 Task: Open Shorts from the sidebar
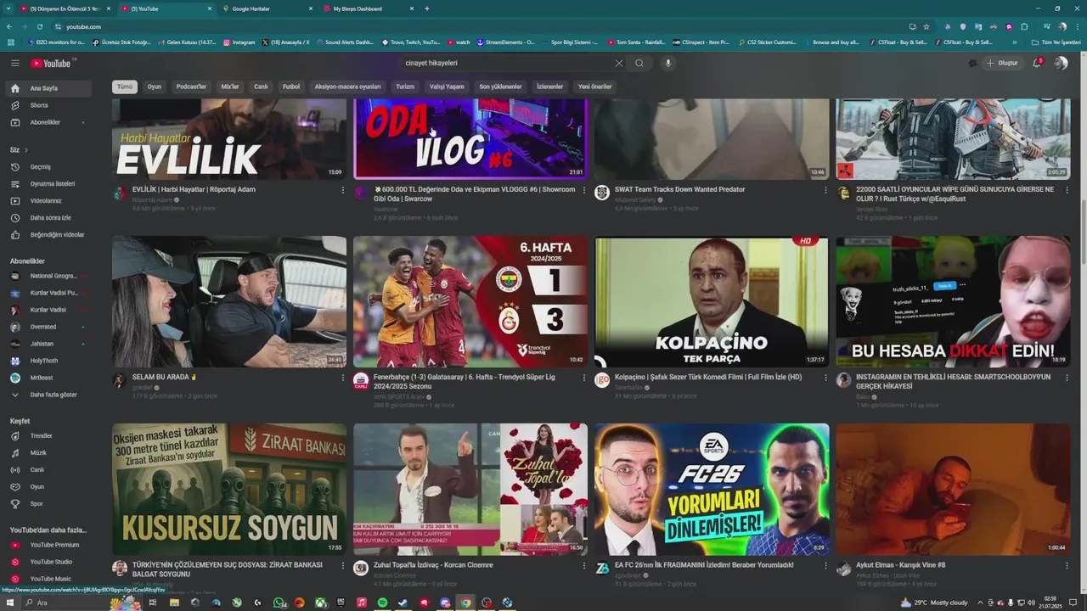pos(49,105)
